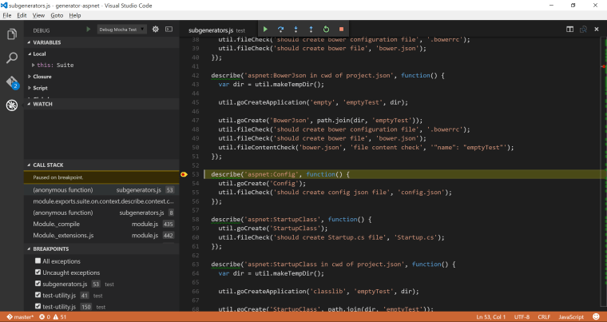
Task: Select module.exports.suite.on.context.describe stack frame
Action: tap(101, 201)
